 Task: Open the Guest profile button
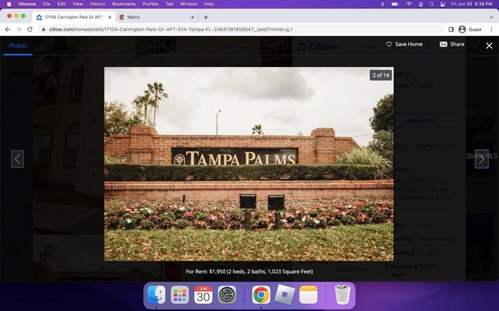470,29
